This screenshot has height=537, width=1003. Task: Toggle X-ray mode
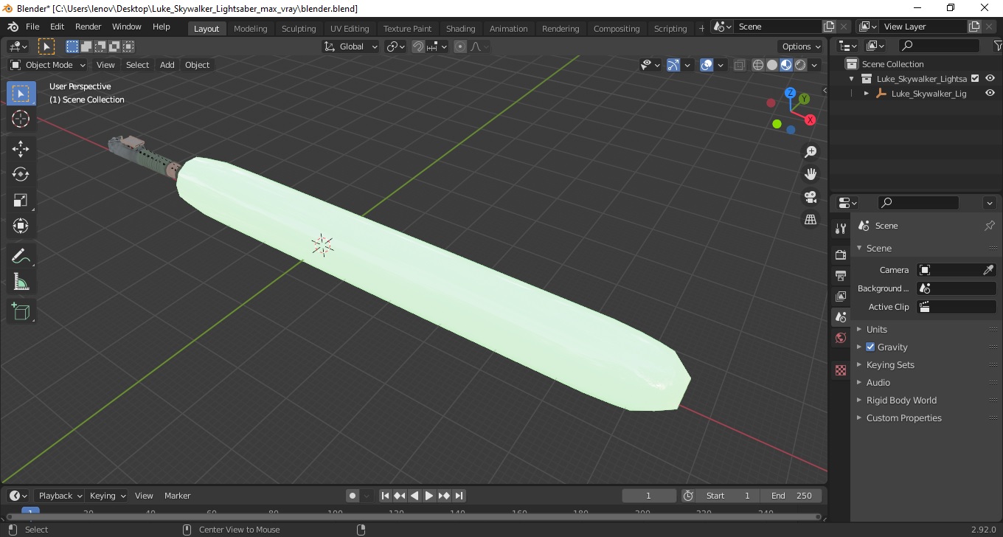point(740,65)
